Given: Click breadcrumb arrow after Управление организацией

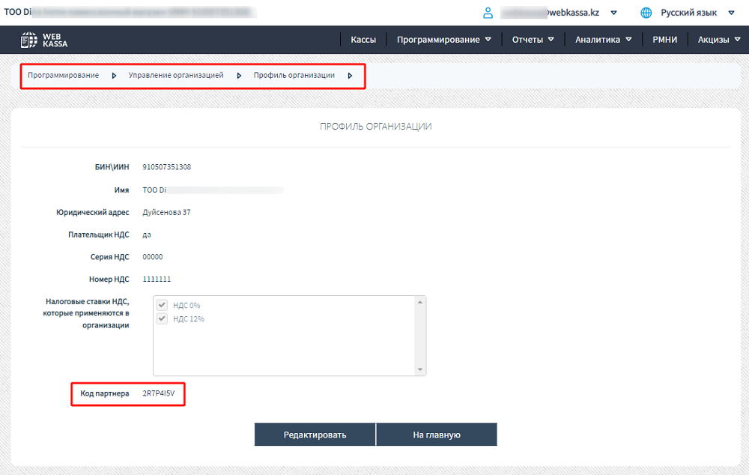Looking at the screenshot, I should [x=239, y=76].
